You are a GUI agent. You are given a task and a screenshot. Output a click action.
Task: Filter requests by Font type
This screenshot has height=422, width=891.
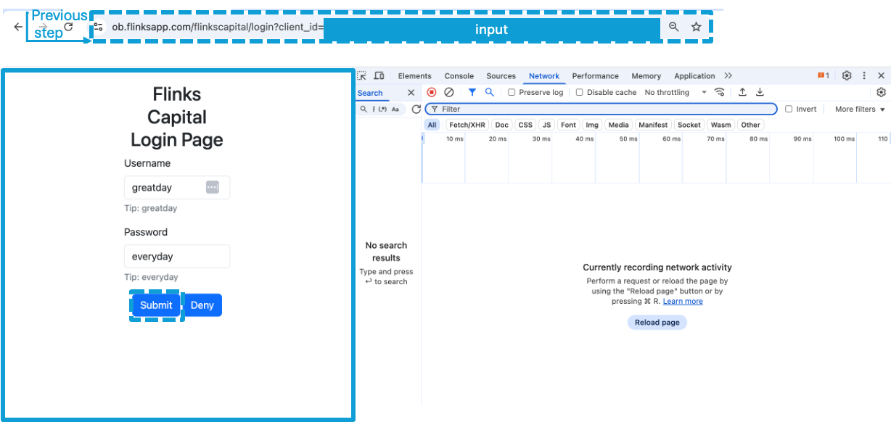click(569, 125)
